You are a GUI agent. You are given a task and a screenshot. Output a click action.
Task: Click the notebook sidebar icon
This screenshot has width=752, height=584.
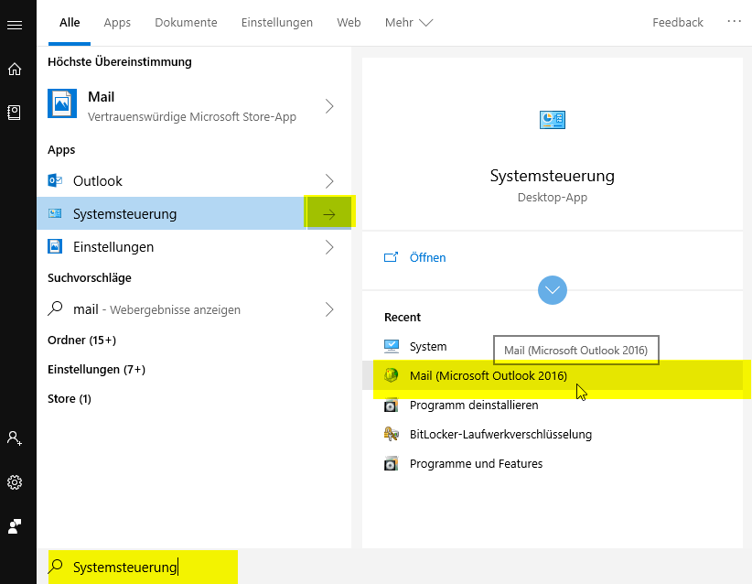click(15, 112)
